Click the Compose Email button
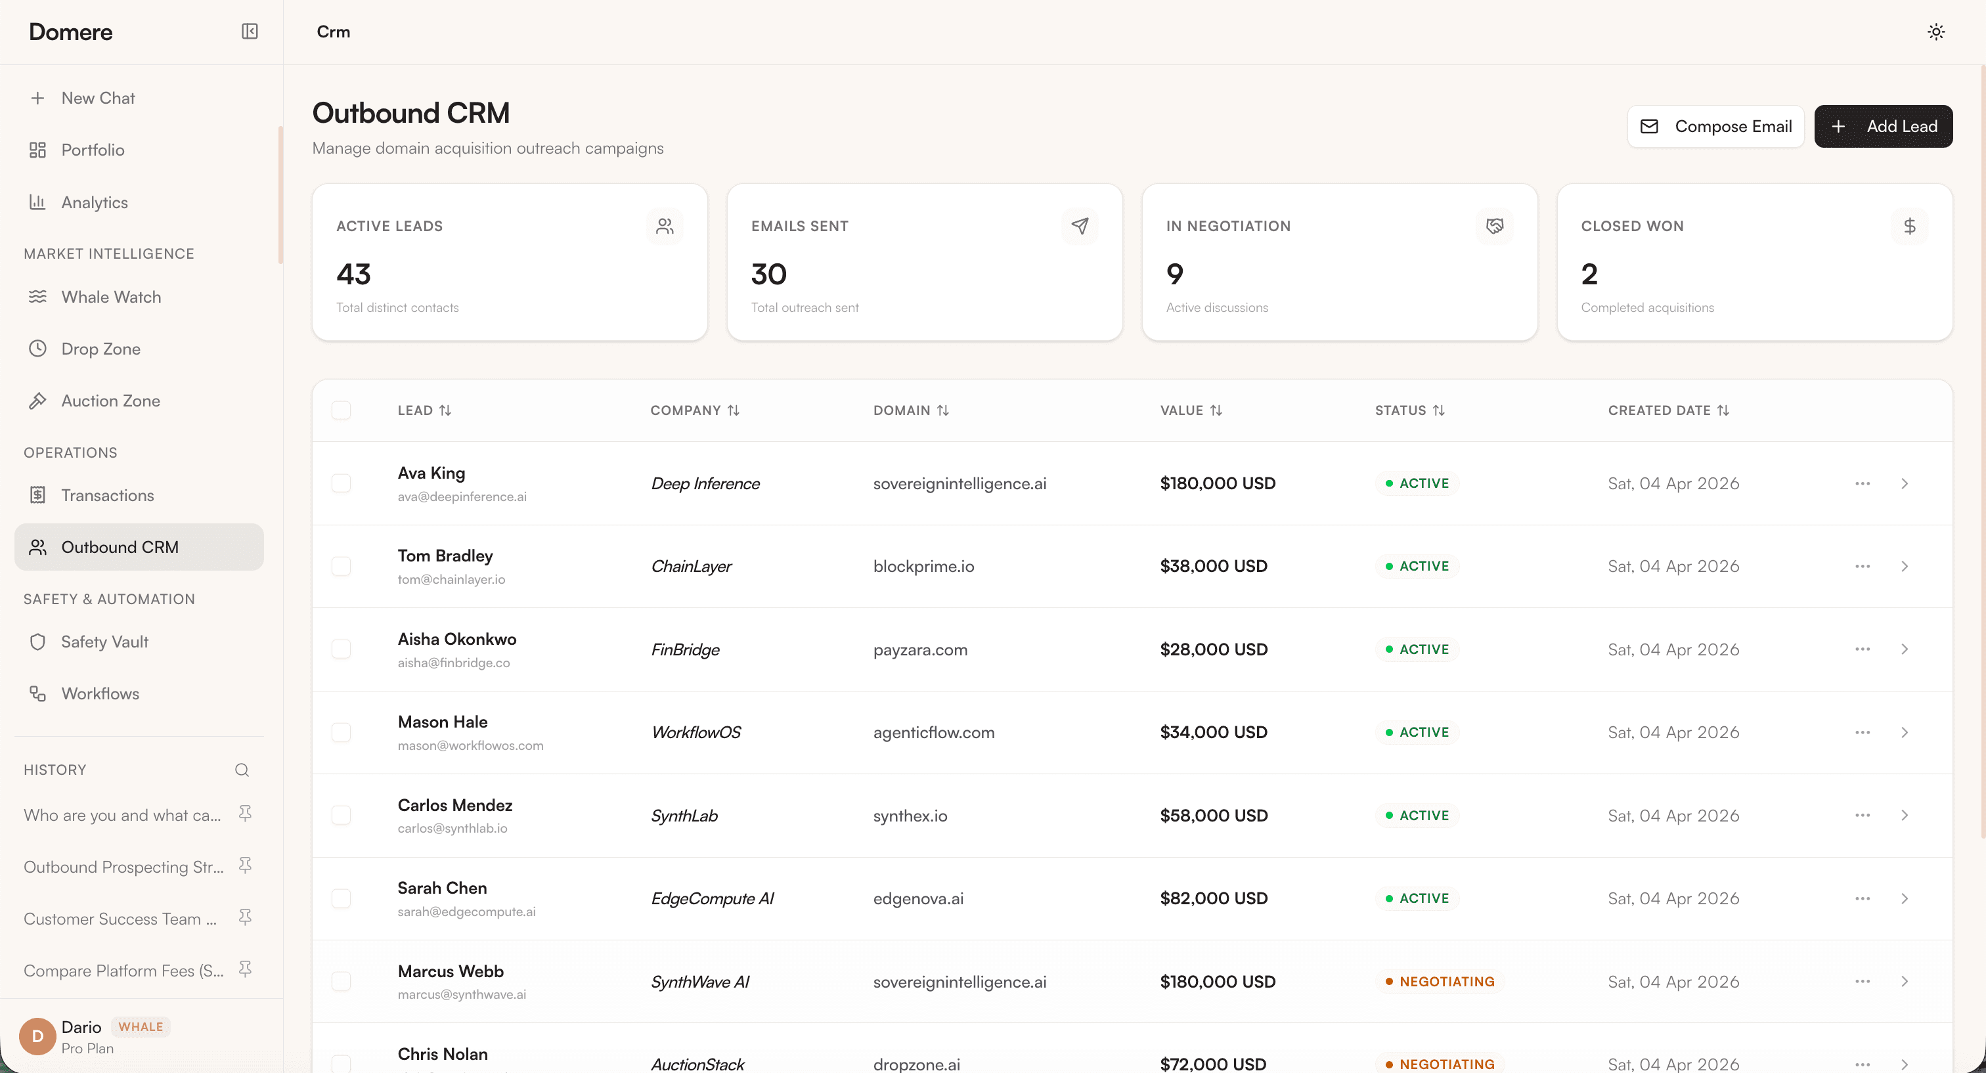This screenshot has height=1073, width=1986. (x=1715, y=127)
